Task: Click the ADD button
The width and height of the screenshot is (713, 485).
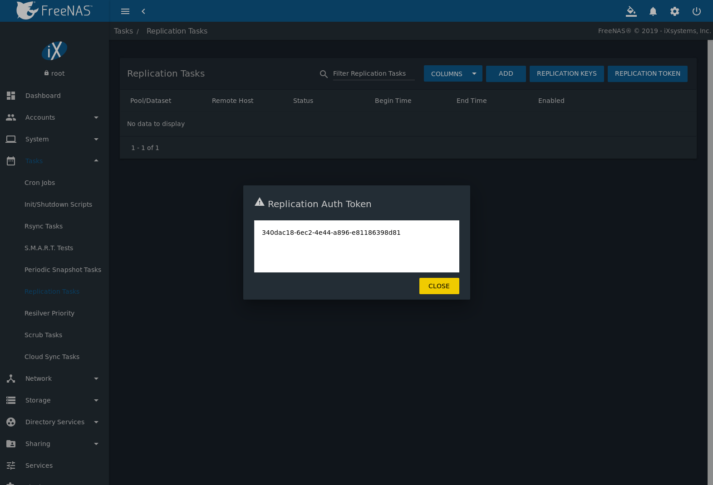Action: (x=506, y=74)
